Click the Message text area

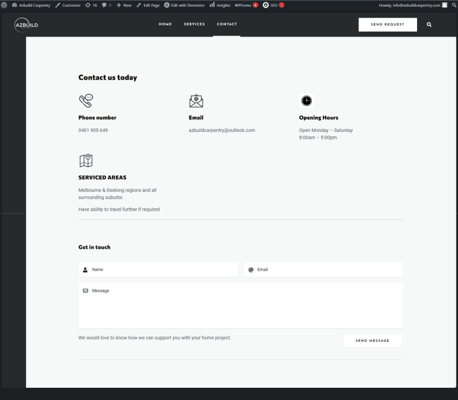241,305
